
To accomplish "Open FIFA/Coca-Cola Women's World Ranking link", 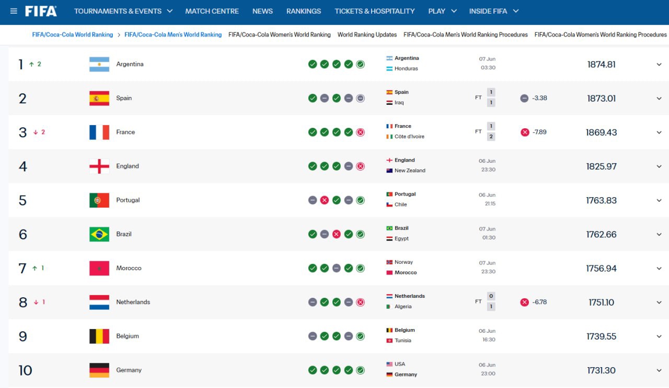I will (280, 34).
